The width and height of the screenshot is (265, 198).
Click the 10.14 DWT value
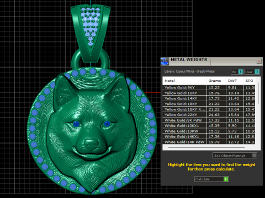234,93
